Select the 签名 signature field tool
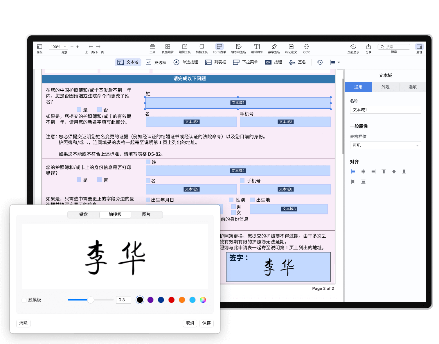Image resolution: width=439 pixels, height=344 pixels. coord(297,62)
